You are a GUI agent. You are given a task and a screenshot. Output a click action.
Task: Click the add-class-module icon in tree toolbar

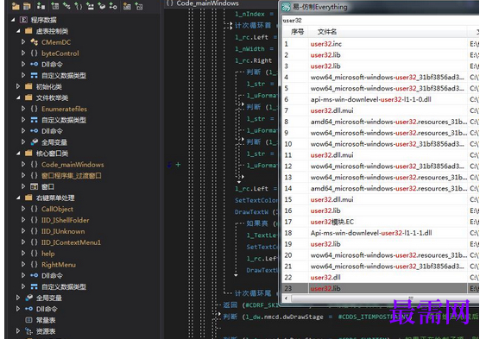66,6
